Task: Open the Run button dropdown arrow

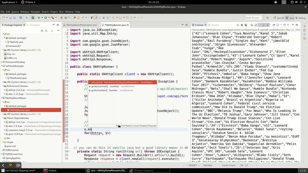Action: click(x=49, y=17)
